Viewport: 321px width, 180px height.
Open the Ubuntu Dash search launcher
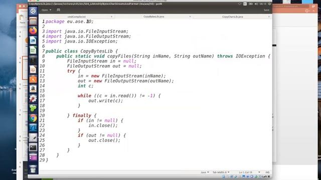tap(33, 11)
